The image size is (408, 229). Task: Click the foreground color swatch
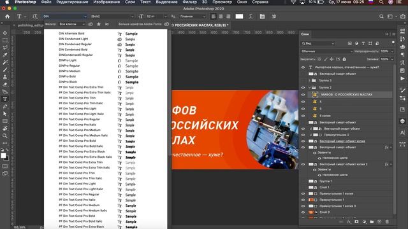coord(3,155)
